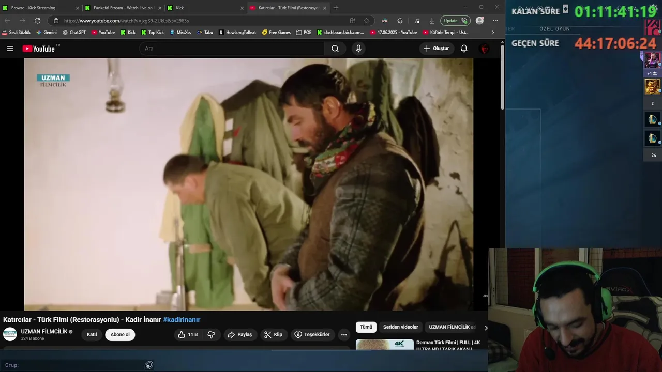Open Derman Türk Filmi suggested video title
Viewport: 662px width, 372px height.
pos(448,346)
